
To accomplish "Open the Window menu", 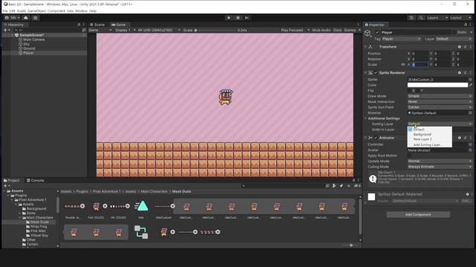I will [x=81, y=11].
